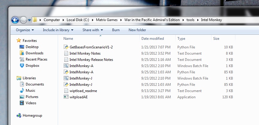Click the icon of Intel Monkey Release Notes
Screen dimensions: 259x125
coord(66,60)
